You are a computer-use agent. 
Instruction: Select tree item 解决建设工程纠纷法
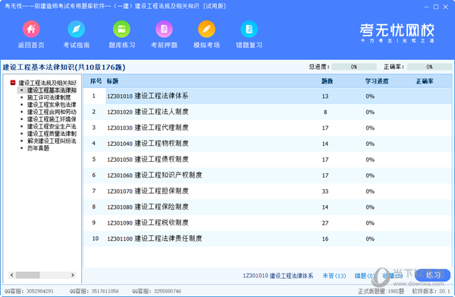click(x=52, y=141)
